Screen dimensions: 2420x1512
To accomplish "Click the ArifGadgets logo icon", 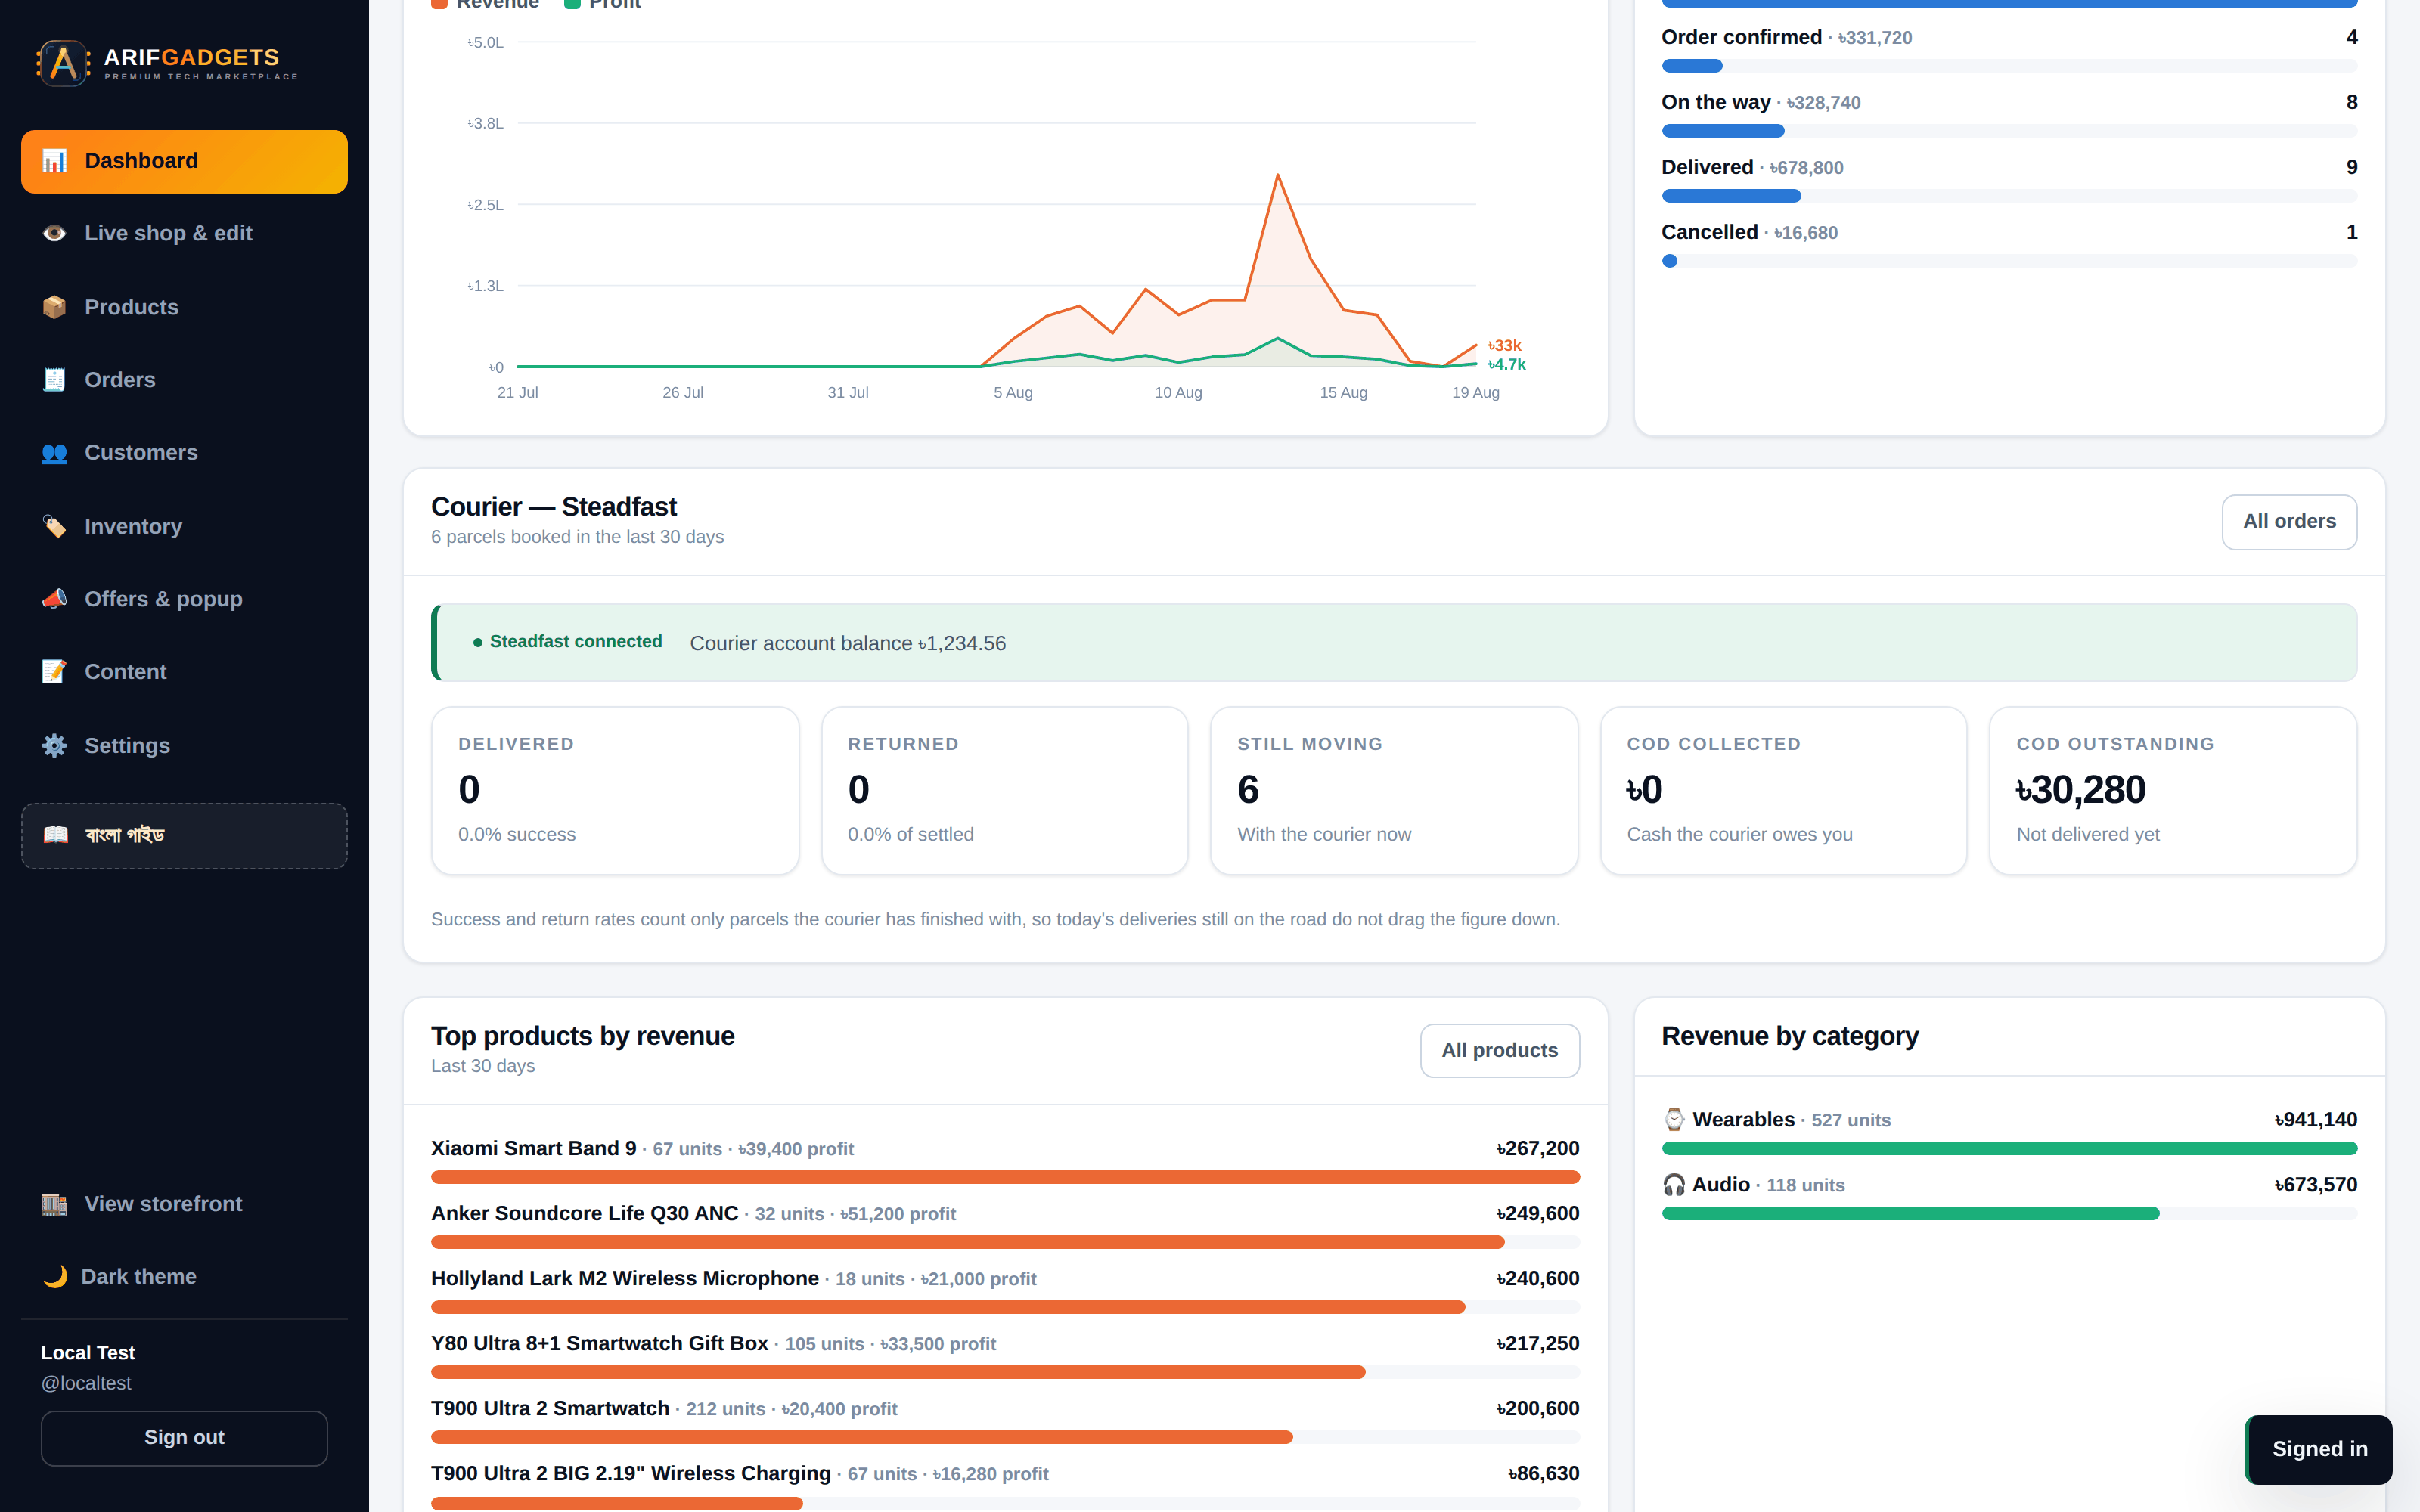I will tap(63, 63).
